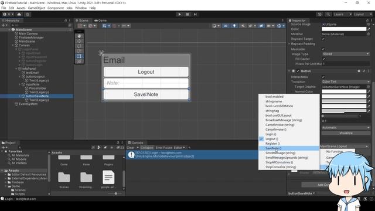Viewport: 375px width, 211px height.
Task: Select the Scale tool in Scene toolbar
Action: [79, 51]
